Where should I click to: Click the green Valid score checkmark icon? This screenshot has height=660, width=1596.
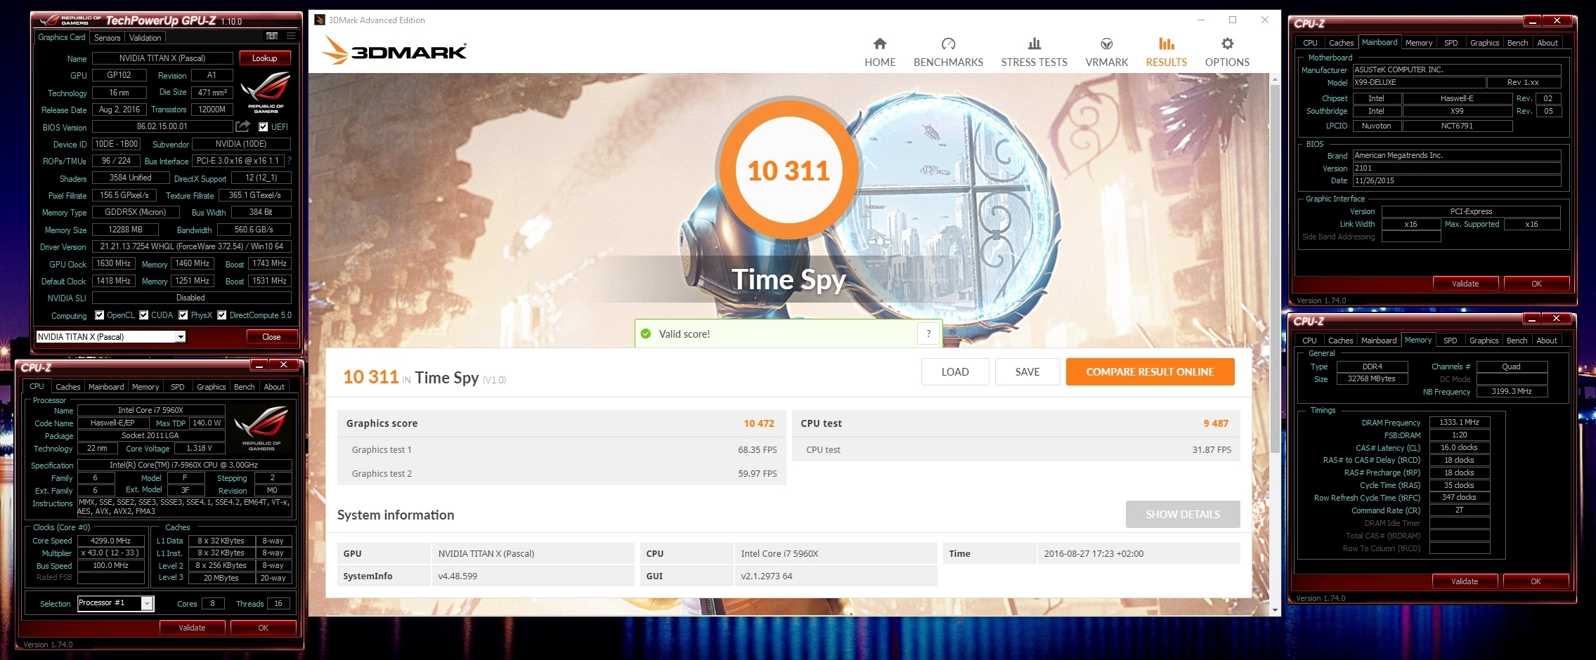pyautogui.click(x=646, y=334)
